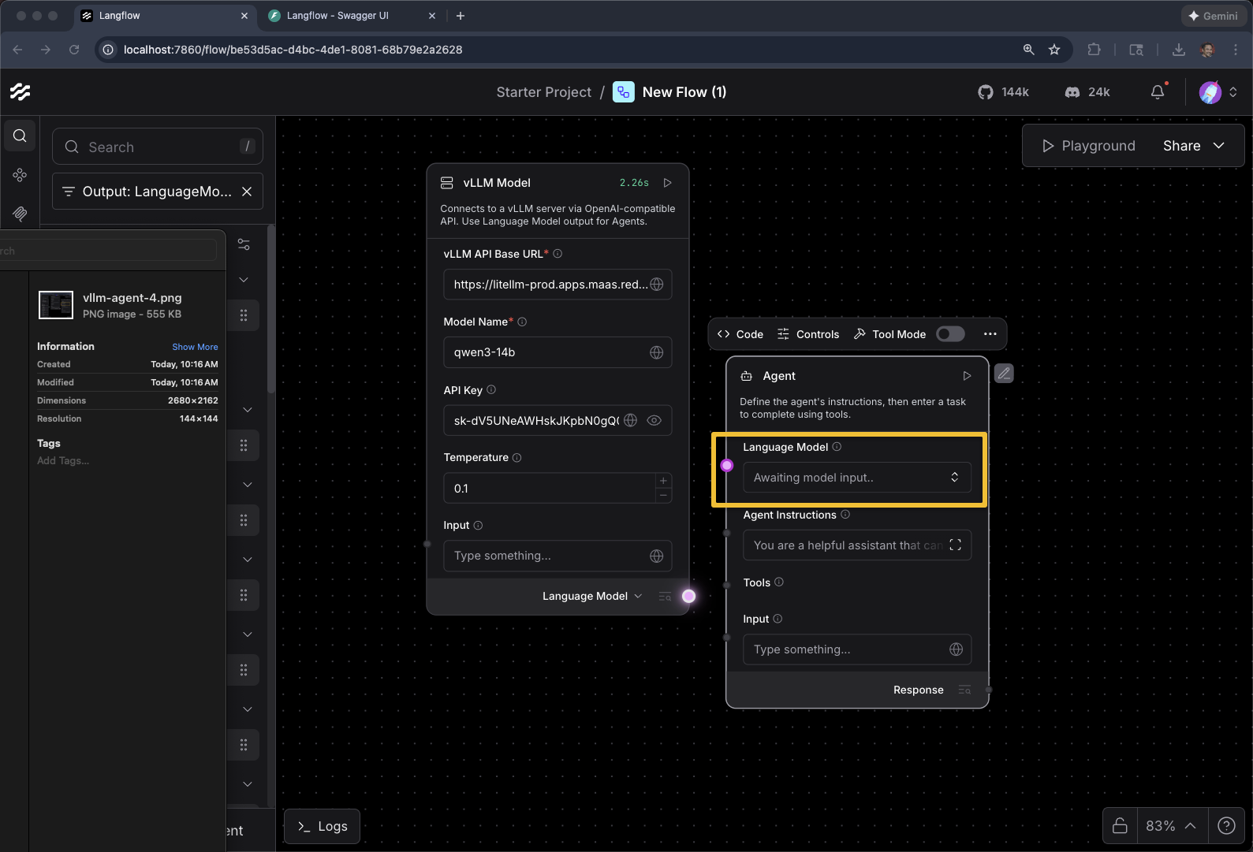Open the GitHub 144k stars icon
This screenshot has width=1253, height=852.
985,92
